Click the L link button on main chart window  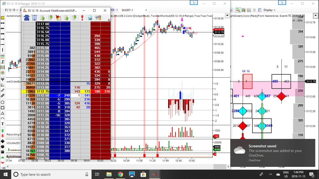coord(194,3)
